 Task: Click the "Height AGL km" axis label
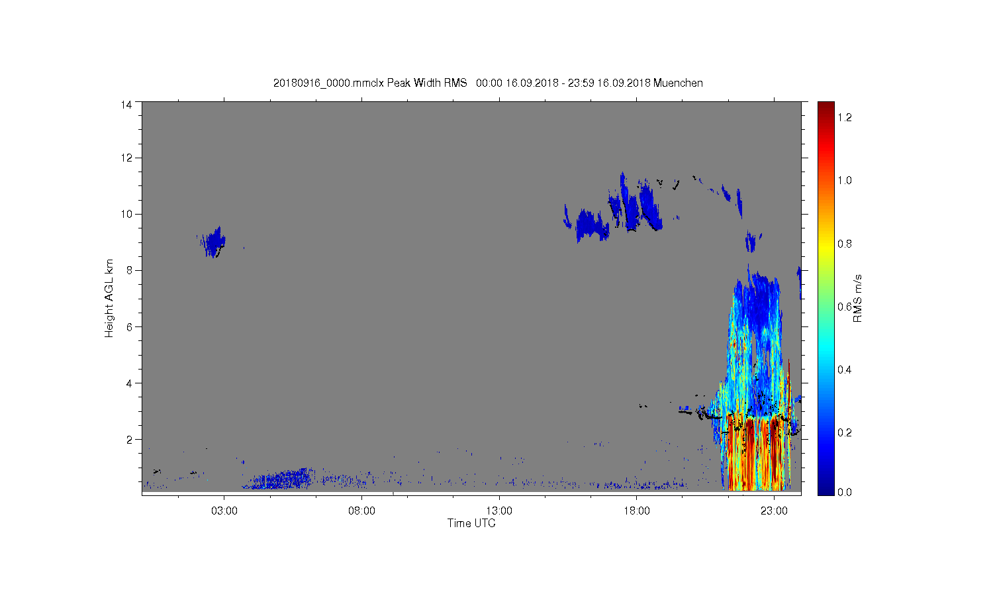pos(109,298)
